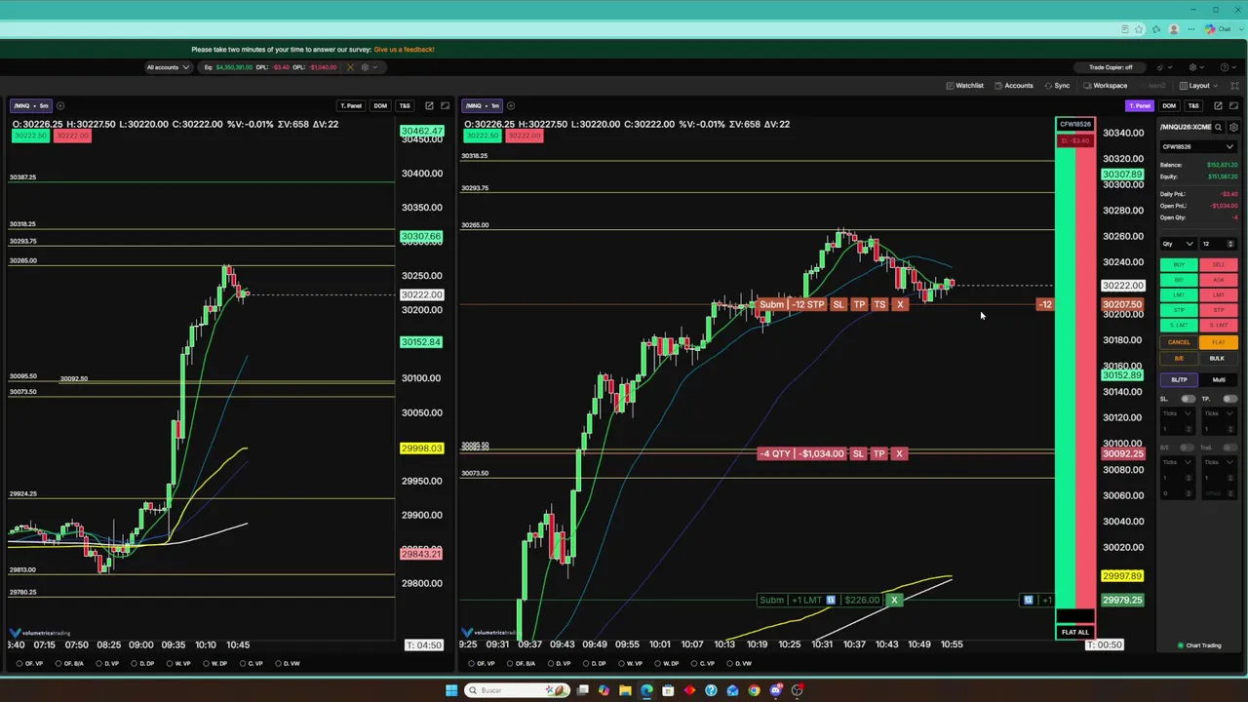Open Watchlist panel

pyautogui.click(x=965, y=86)
